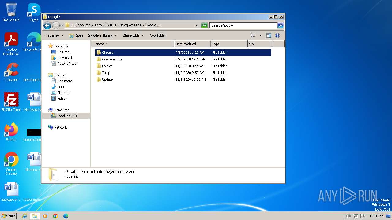392x220 pixels.
Task: Open the Include in library menu
Action: coord(102,35)
